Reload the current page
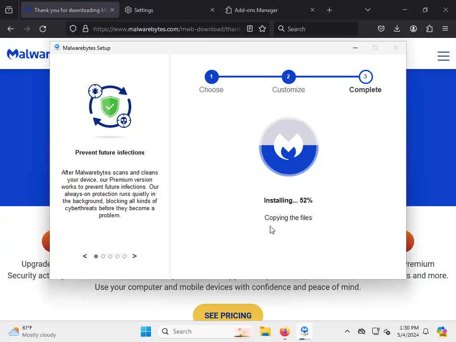456x342 pixels. (43, 29)
